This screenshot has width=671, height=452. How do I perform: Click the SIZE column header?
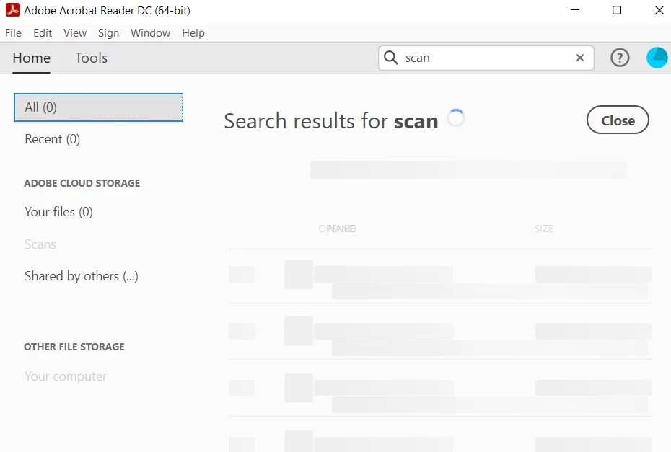pos(543,229)
